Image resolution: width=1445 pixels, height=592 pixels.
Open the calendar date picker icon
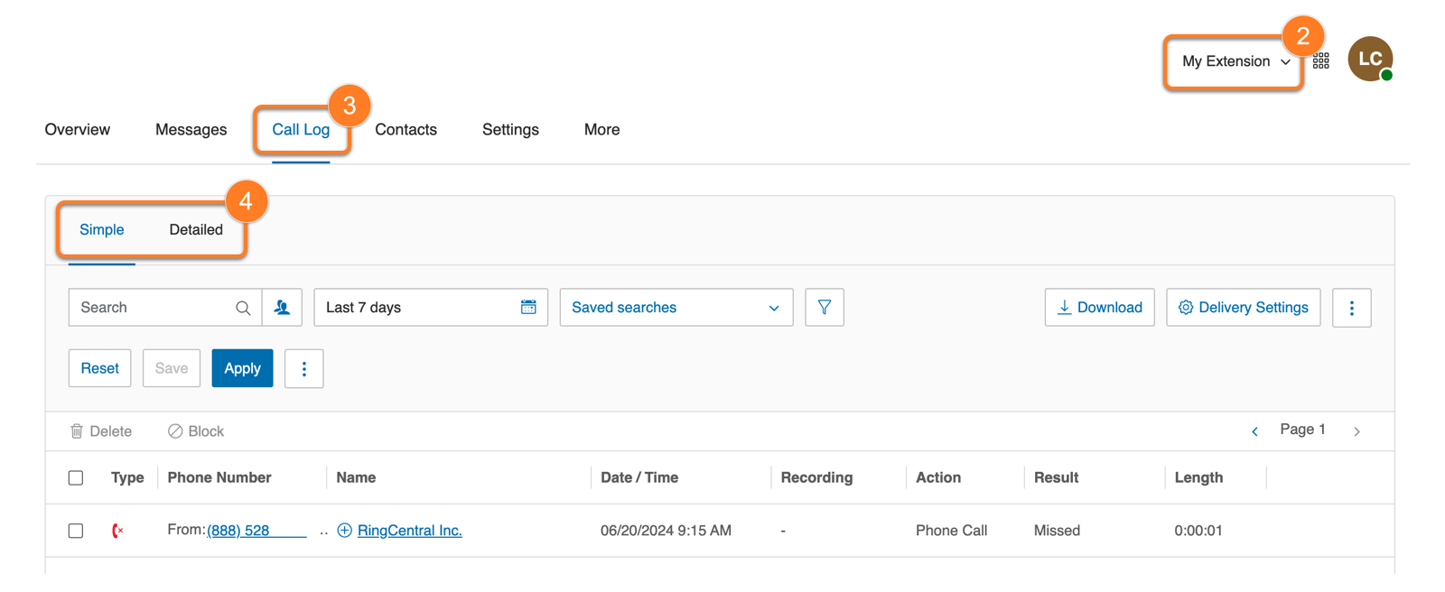click(x=528, y=308)
